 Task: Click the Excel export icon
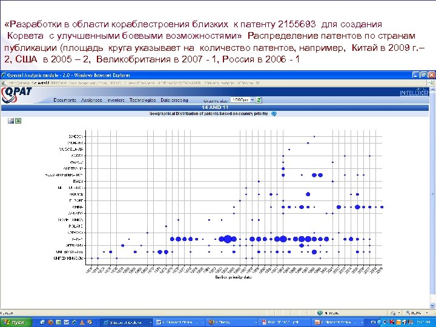coord(18,121)
